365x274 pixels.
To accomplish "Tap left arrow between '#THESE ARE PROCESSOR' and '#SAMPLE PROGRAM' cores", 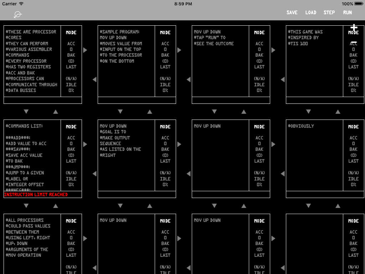I will (x=94, y=80).
